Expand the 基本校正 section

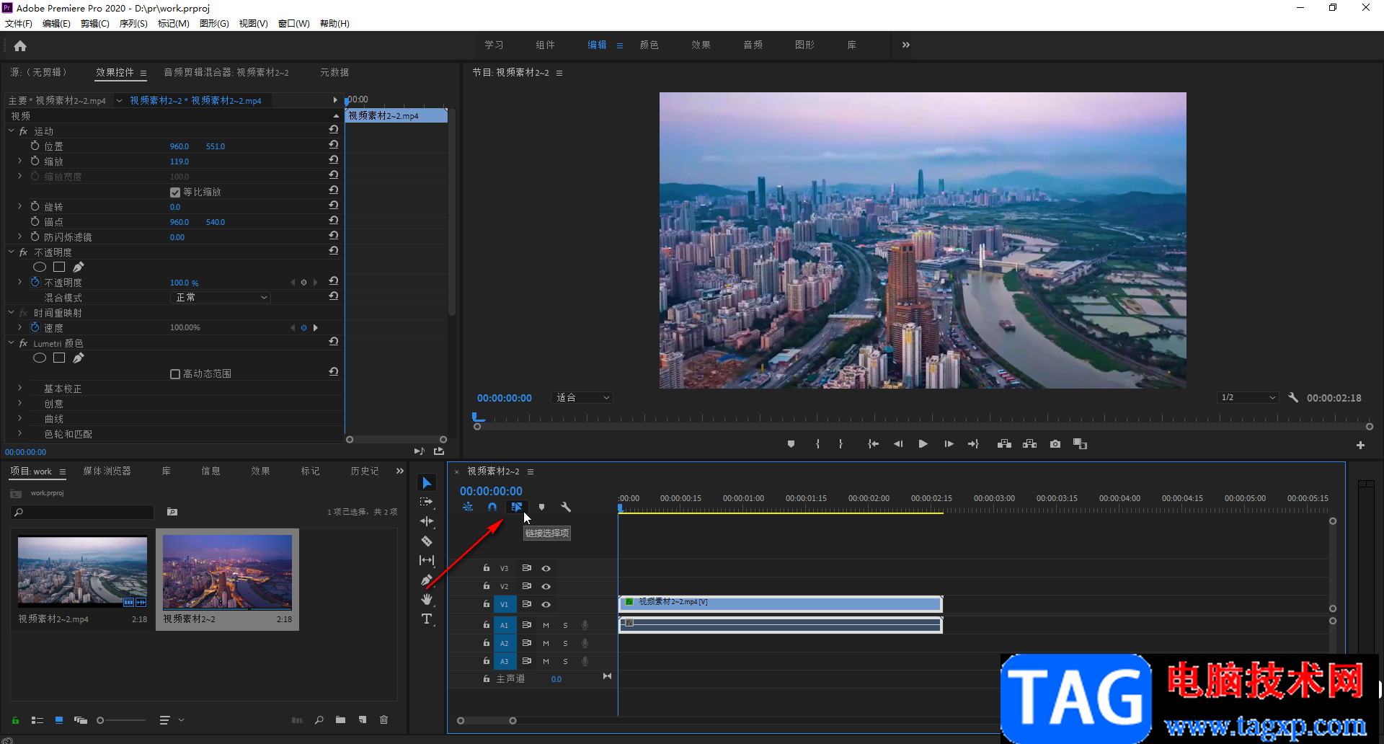[19, 389]
